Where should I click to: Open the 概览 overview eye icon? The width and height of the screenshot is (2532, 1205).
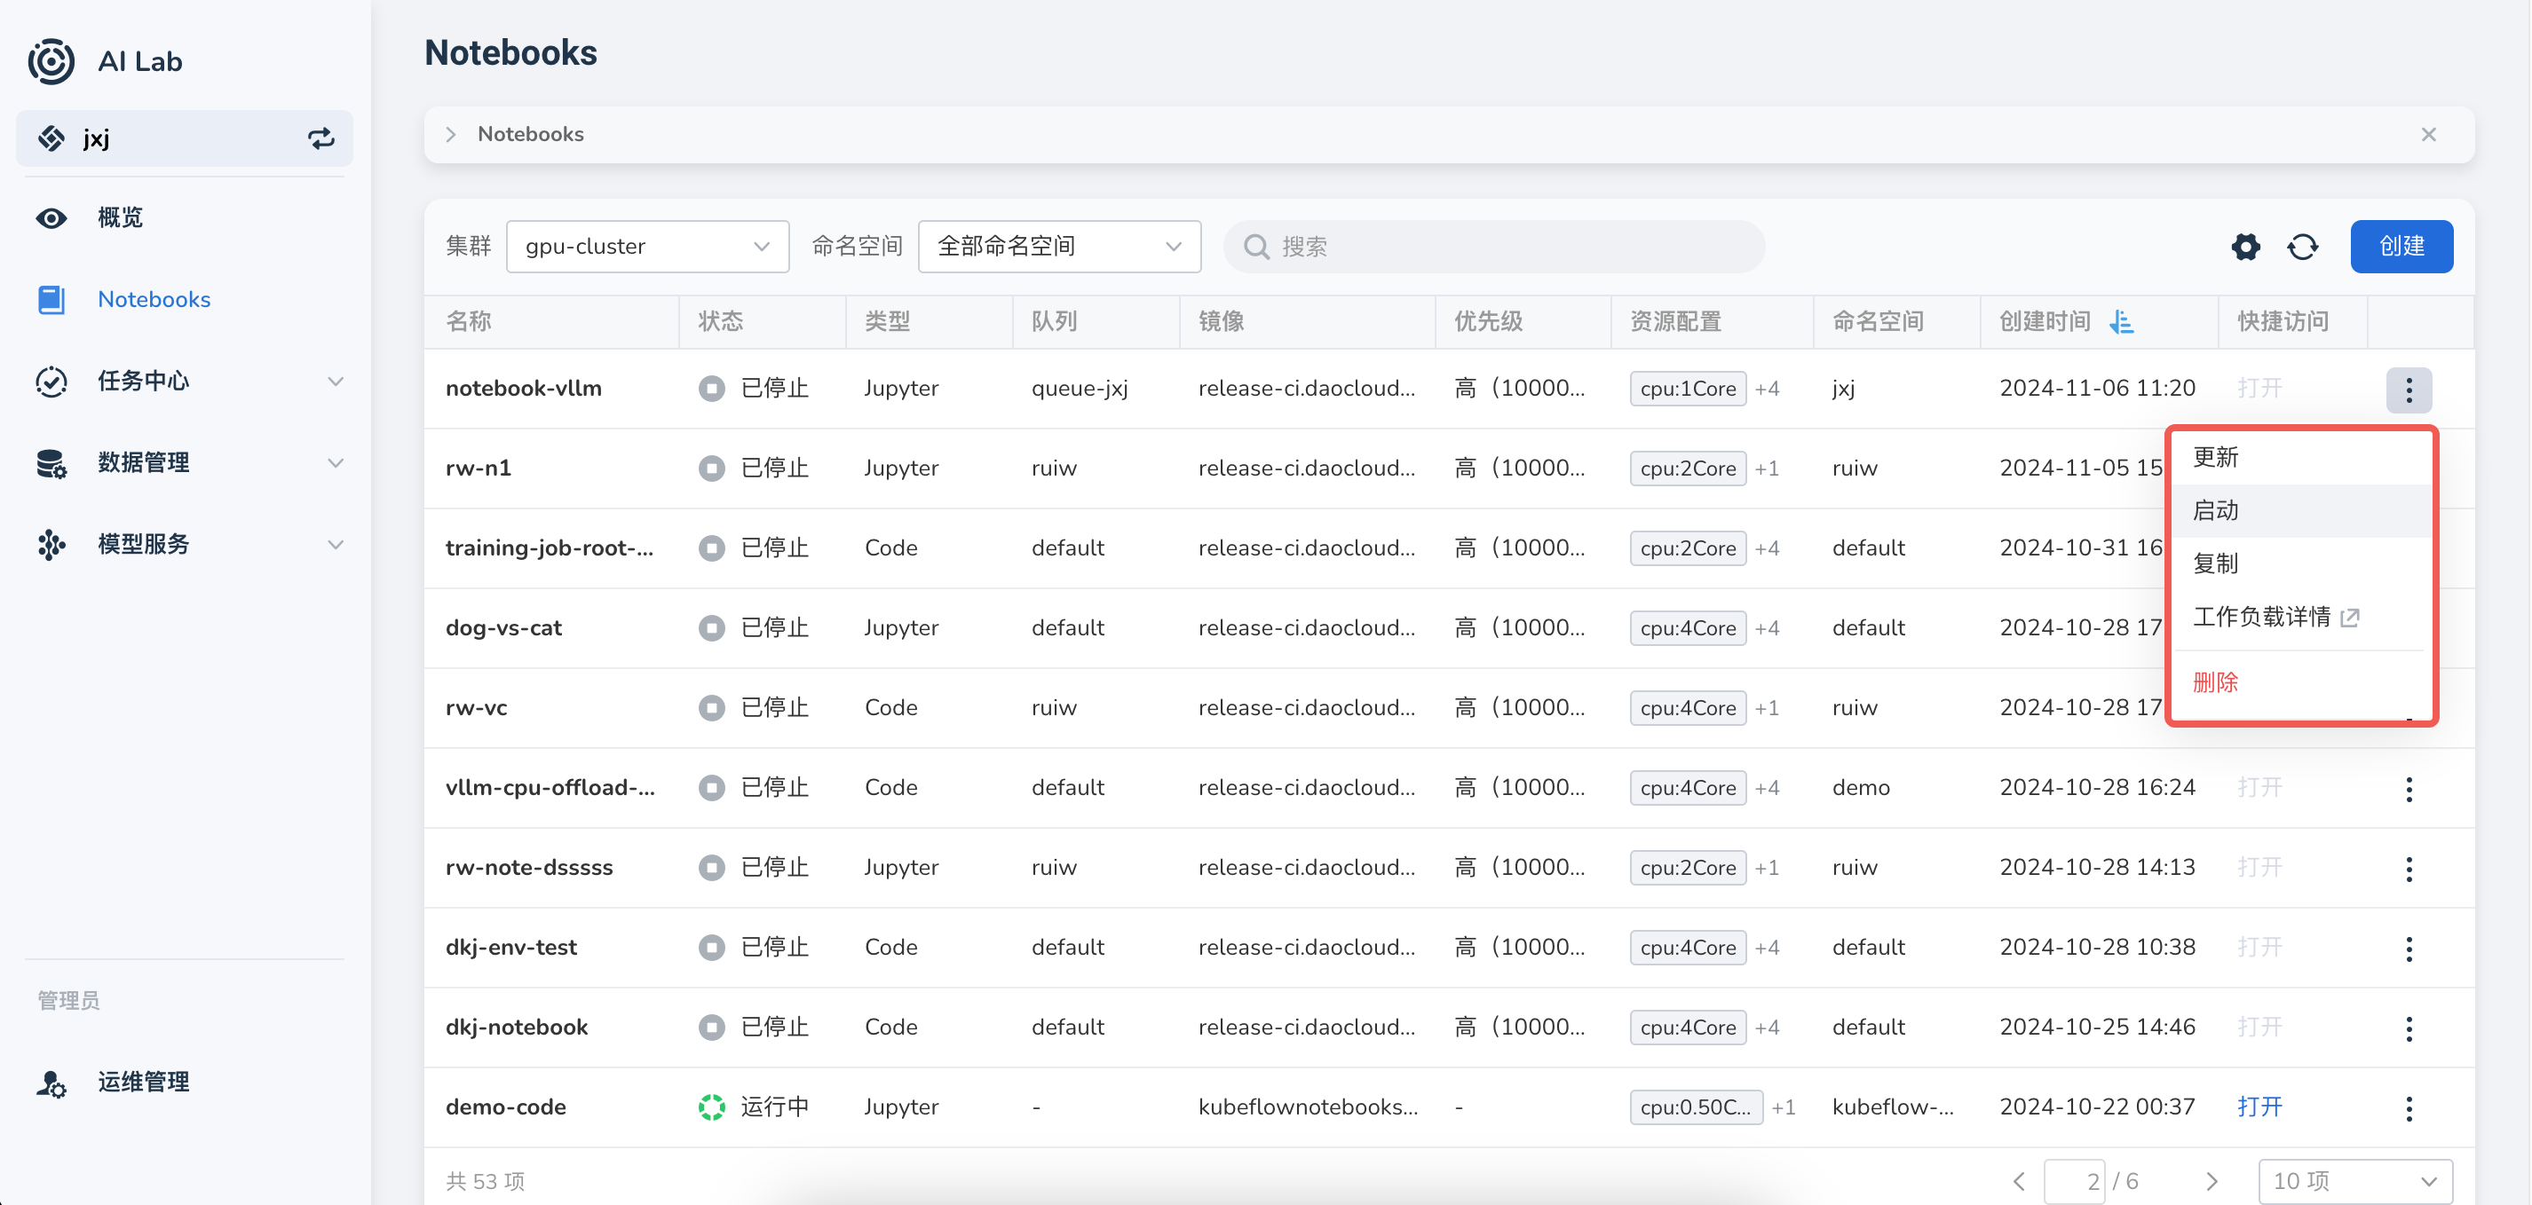pos(51,218)
